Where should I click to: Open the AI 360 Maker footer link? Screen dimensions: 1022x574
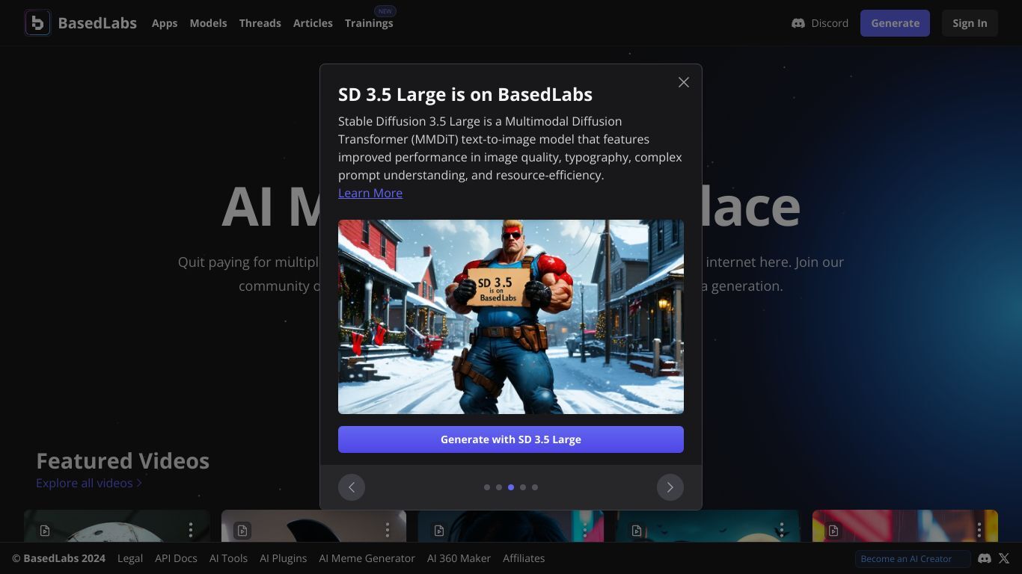[x=459, y=558]
